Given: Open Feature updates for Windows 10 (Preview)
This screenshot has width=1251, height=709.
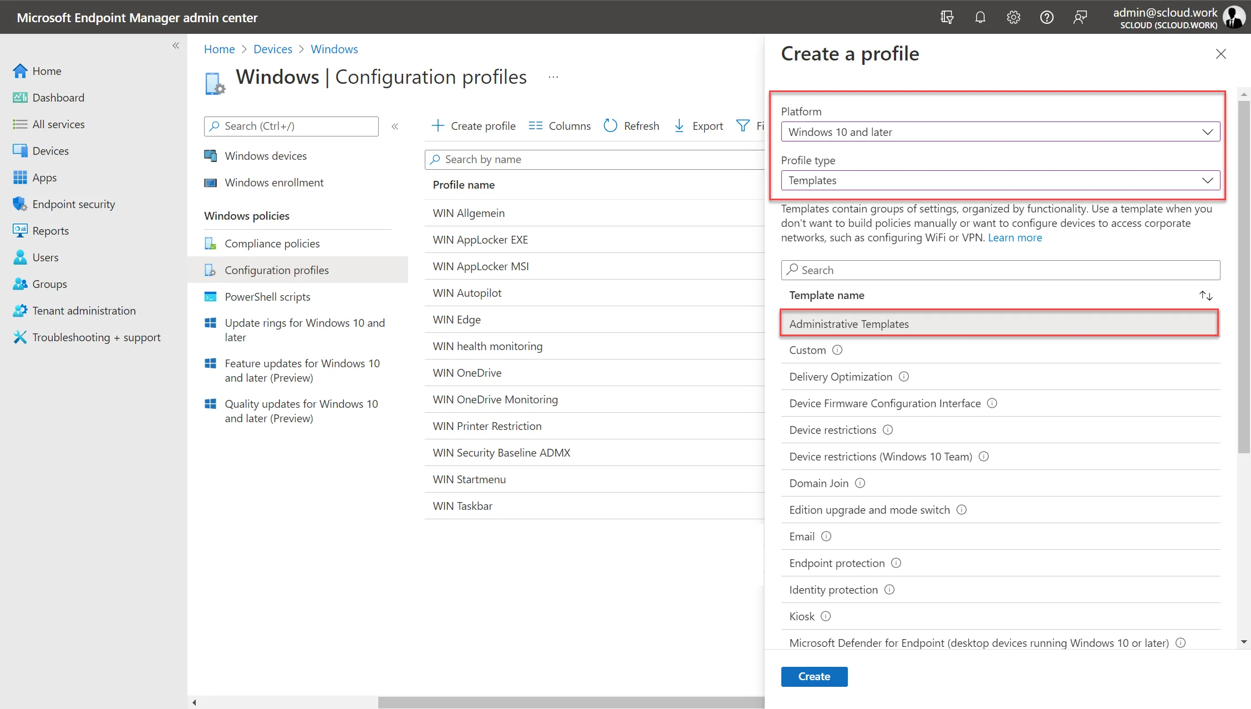Looking at the screenshot, I should [302, 371].
